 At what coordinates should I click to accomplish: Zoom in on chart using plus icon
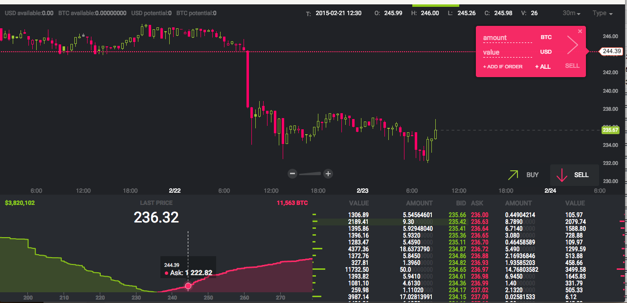[328, 174]
